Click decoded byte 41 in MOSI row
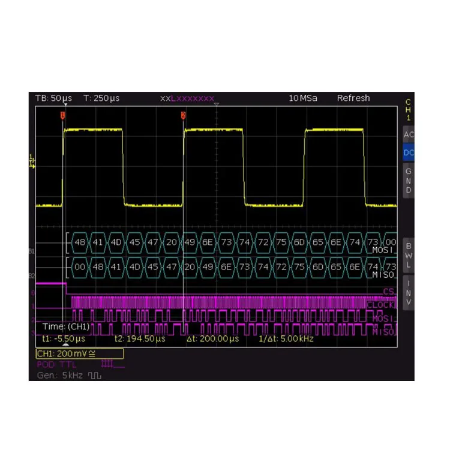 point(98,242)
